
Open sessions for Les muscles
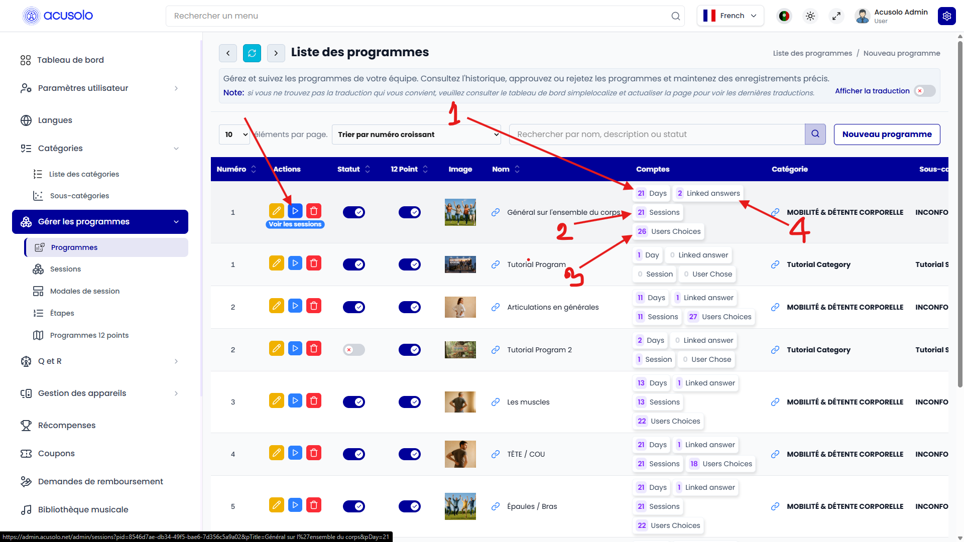click(x=295, y=400)
